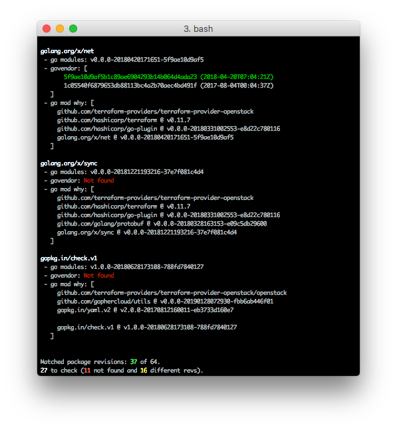This screenshot has height=429, width=397.
Task: Click the '3. bash' window title
Action: point(198,29)
